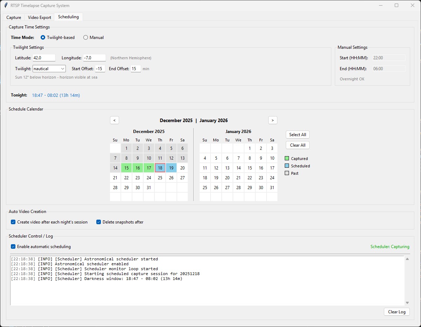Click the log scrollbar down arrow
The image size is (421, 327).
(407, 302)
